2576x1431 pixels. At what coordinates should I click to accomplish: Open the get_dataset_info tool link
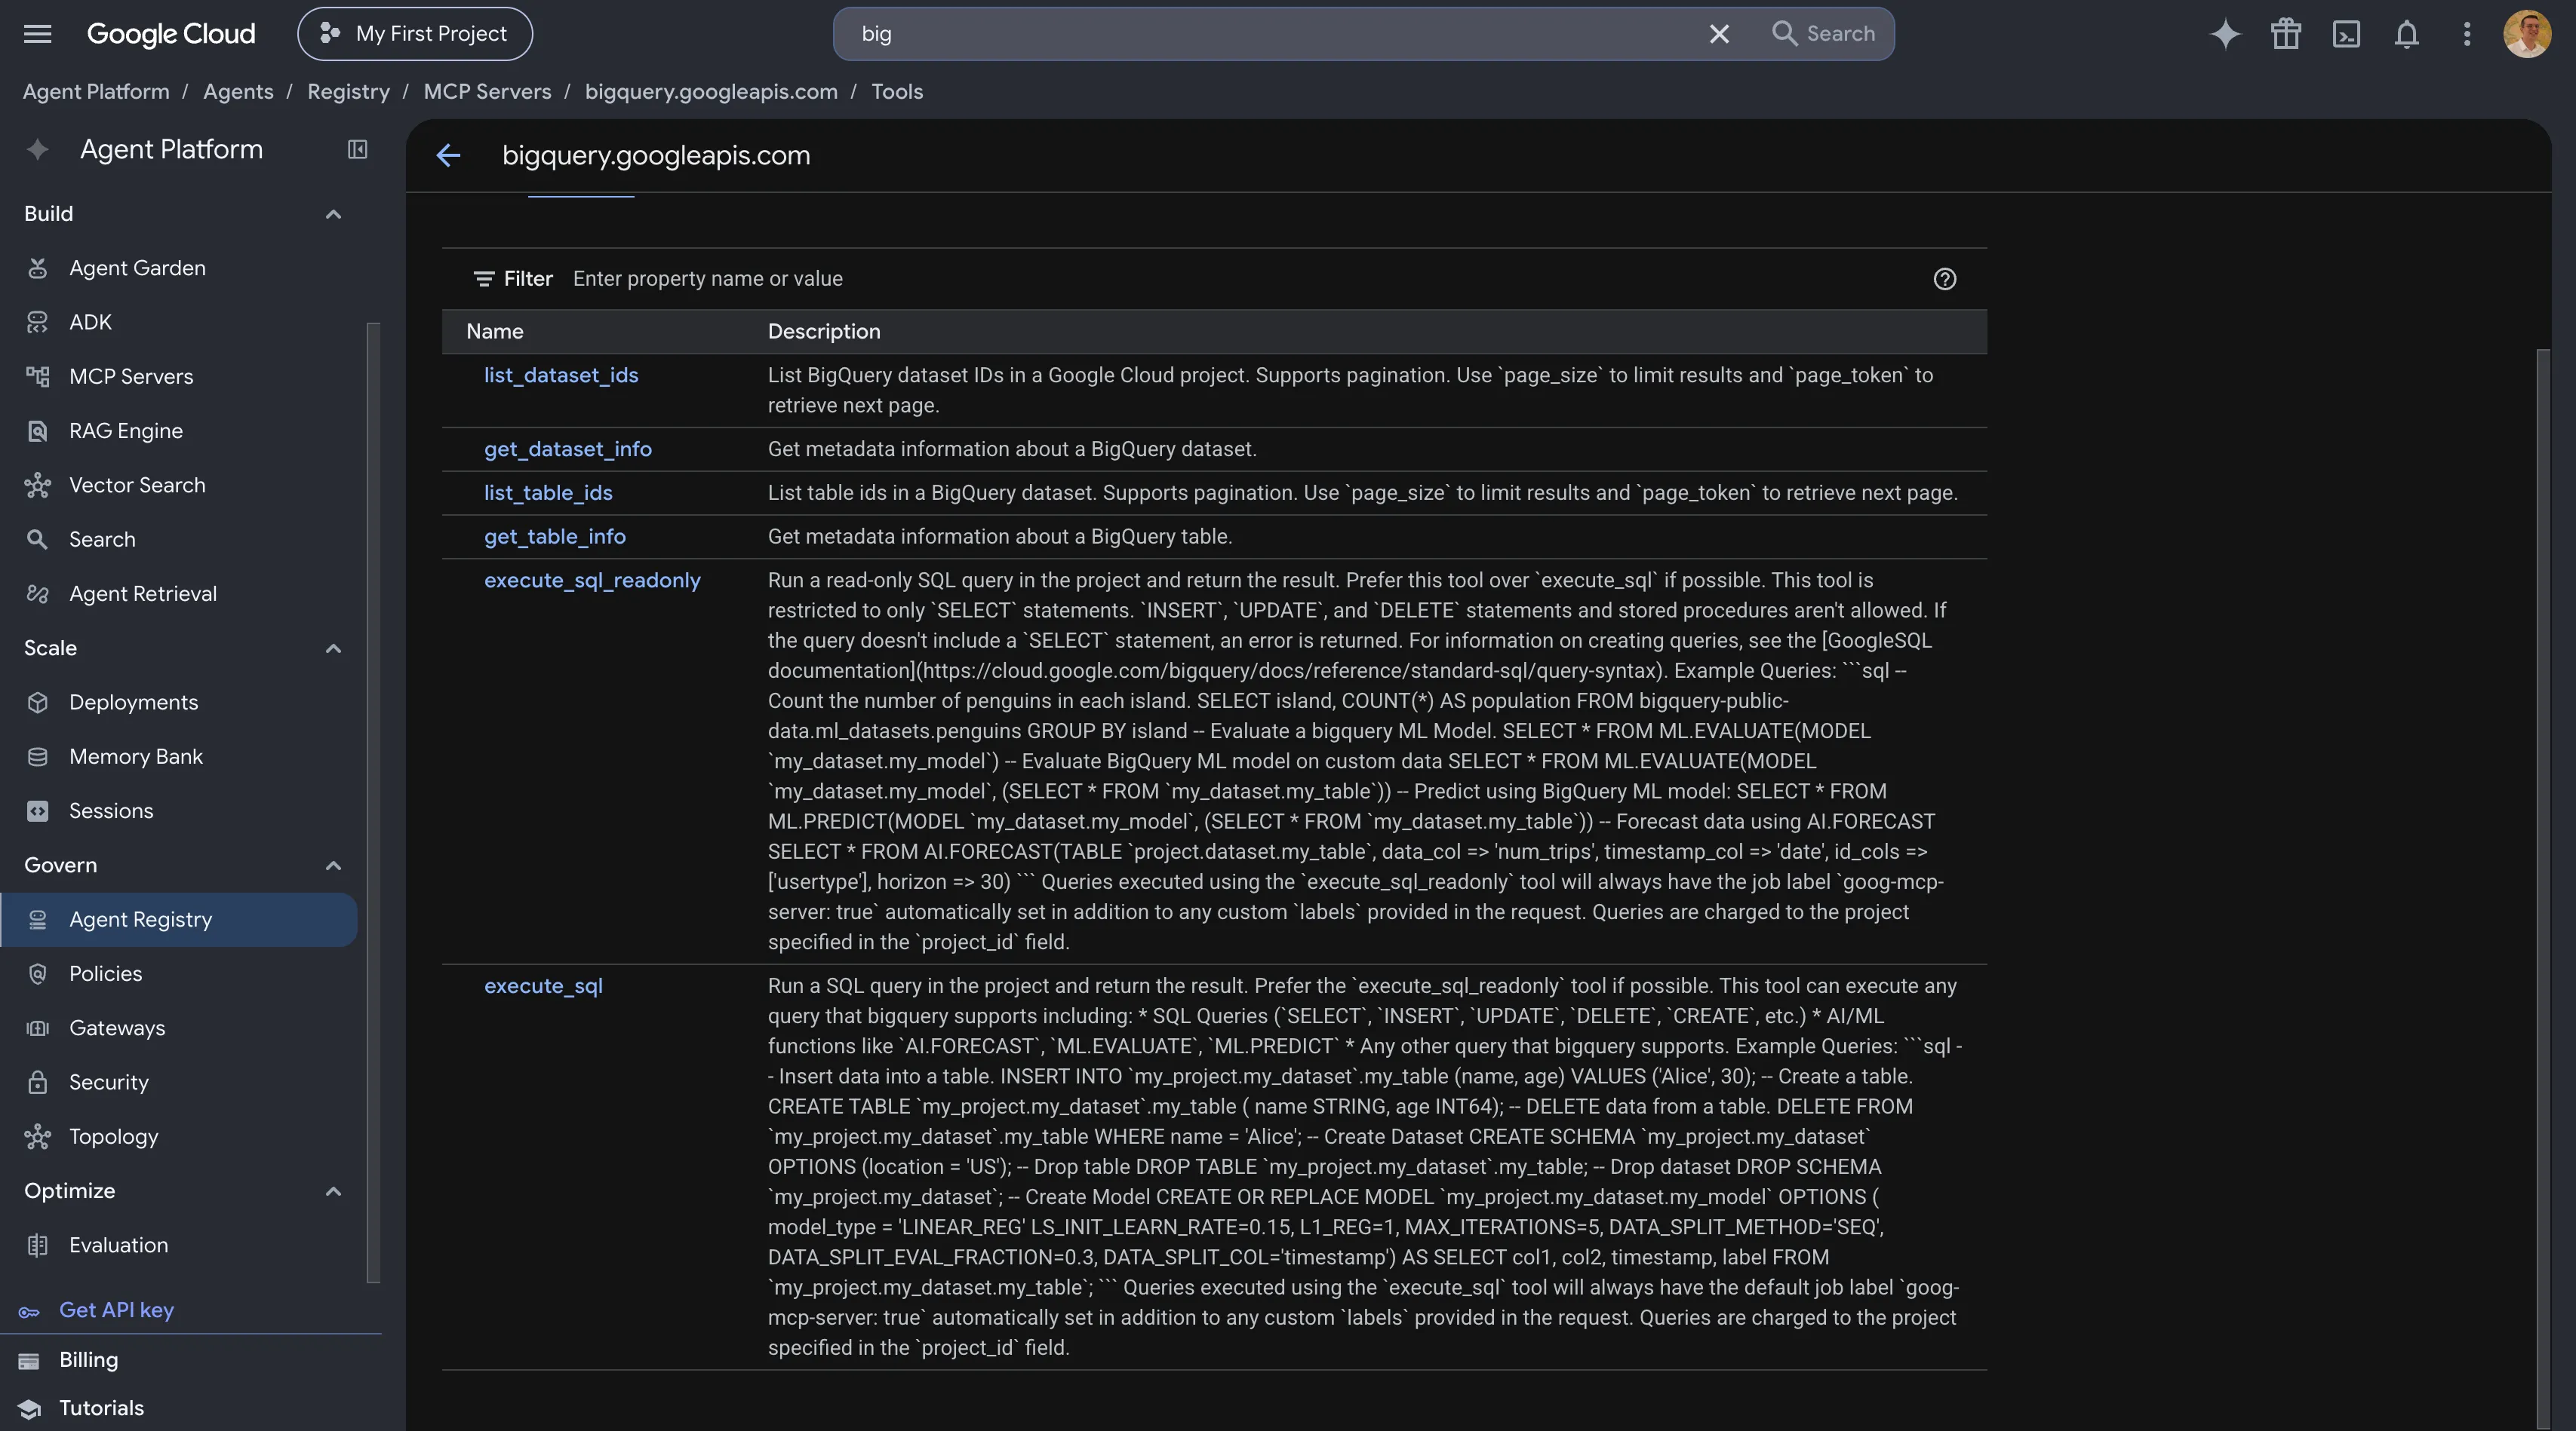point(568,449)
